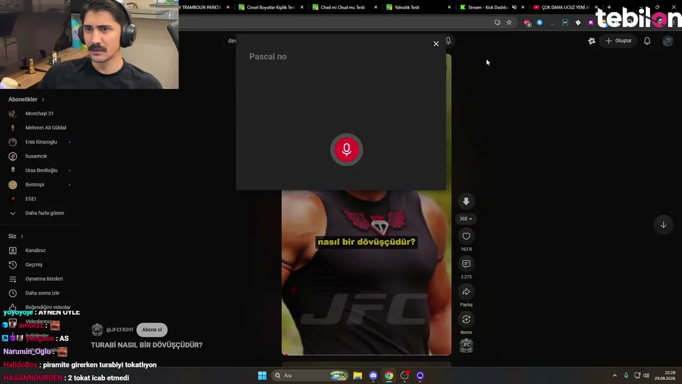Open the 360 quality dropdown

466,219
